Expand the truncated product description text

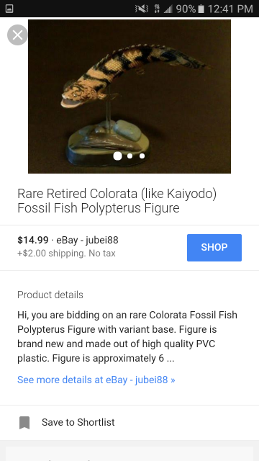pos(127,336)
